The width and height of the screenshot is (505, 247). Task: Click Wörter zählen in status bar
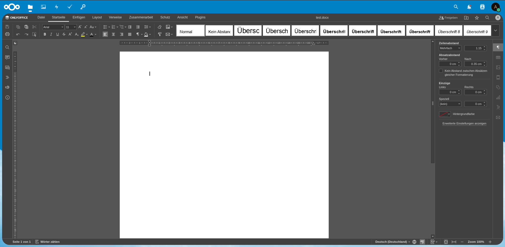click(x=48, y=242)
